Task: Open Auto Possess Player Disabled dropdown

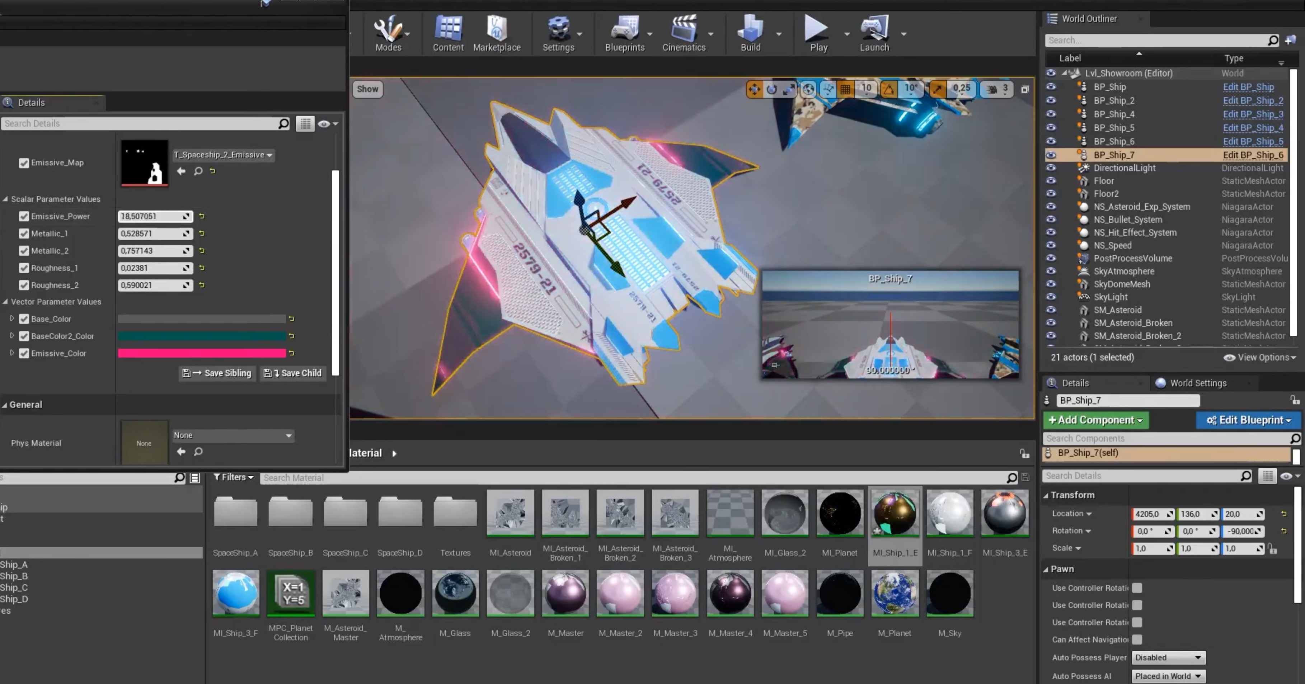Action: [1168, 658]
